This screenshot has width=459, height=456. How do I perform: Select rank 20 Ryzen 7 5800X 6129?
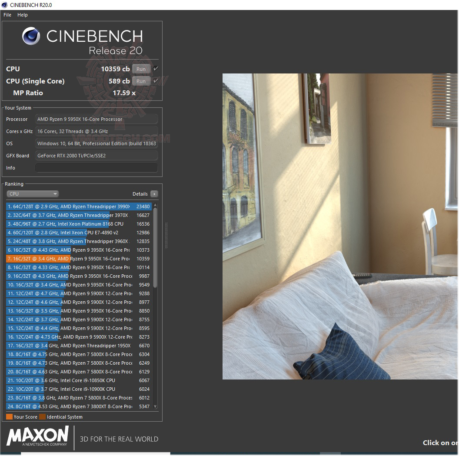click(79, 372)
